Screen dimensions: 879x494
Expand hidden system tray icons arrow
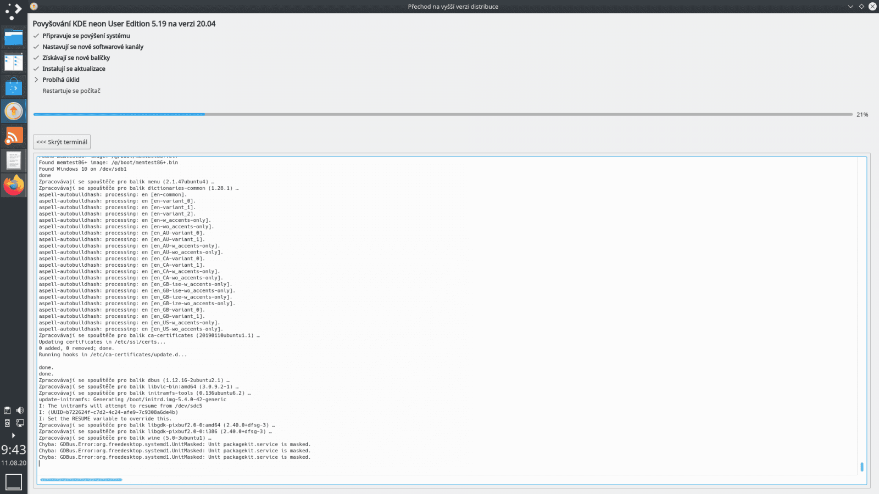click(13, 435)
